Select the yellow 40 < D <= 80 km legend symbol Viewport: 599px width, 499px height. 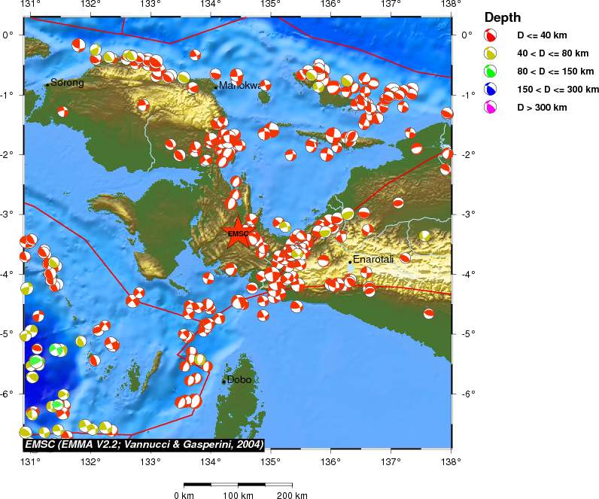tap(490, 53)
